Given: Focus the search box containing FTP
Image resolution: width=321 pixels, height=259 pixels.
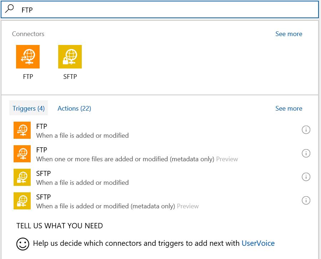Looking at the screenshot, I should [161, 10].
